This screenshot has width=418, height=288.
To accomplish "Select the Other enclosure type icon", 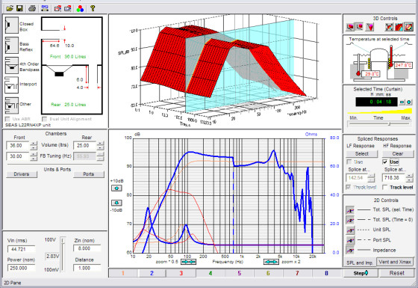I will click(12, 105).
